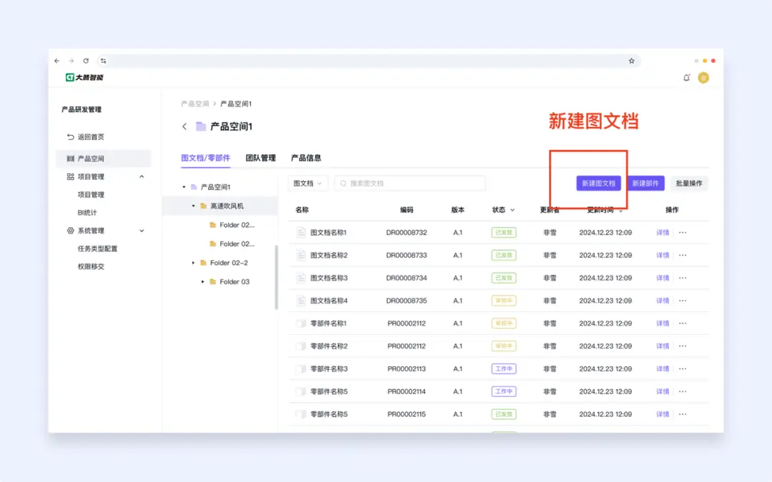Click the back arrow next to 产品空间1
The height and width of the screenshot is (482, 772).
point(184,126)
